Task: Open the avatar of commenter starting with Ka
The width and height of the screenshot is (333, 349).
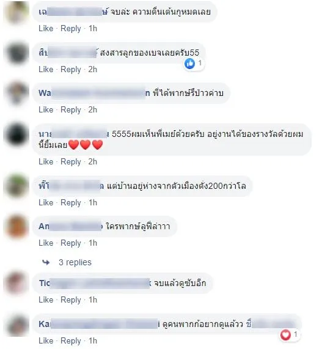Action: [x=17, y=325]
